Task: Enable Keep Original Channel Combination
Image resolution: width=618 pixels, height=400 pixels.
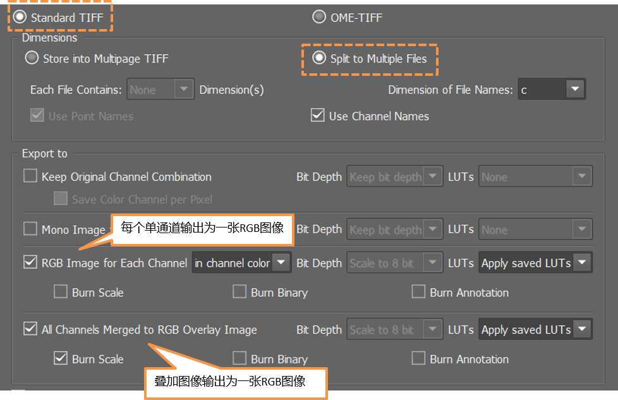Action: pyautogui.click(x=30, y=176)
